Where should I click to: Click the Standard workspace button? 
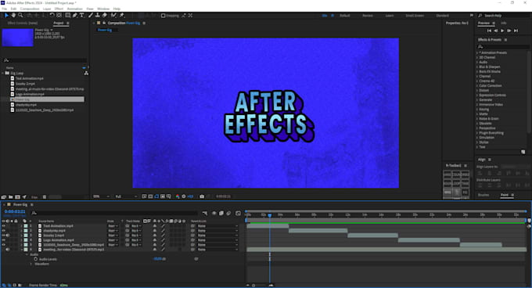pos(443,16)
